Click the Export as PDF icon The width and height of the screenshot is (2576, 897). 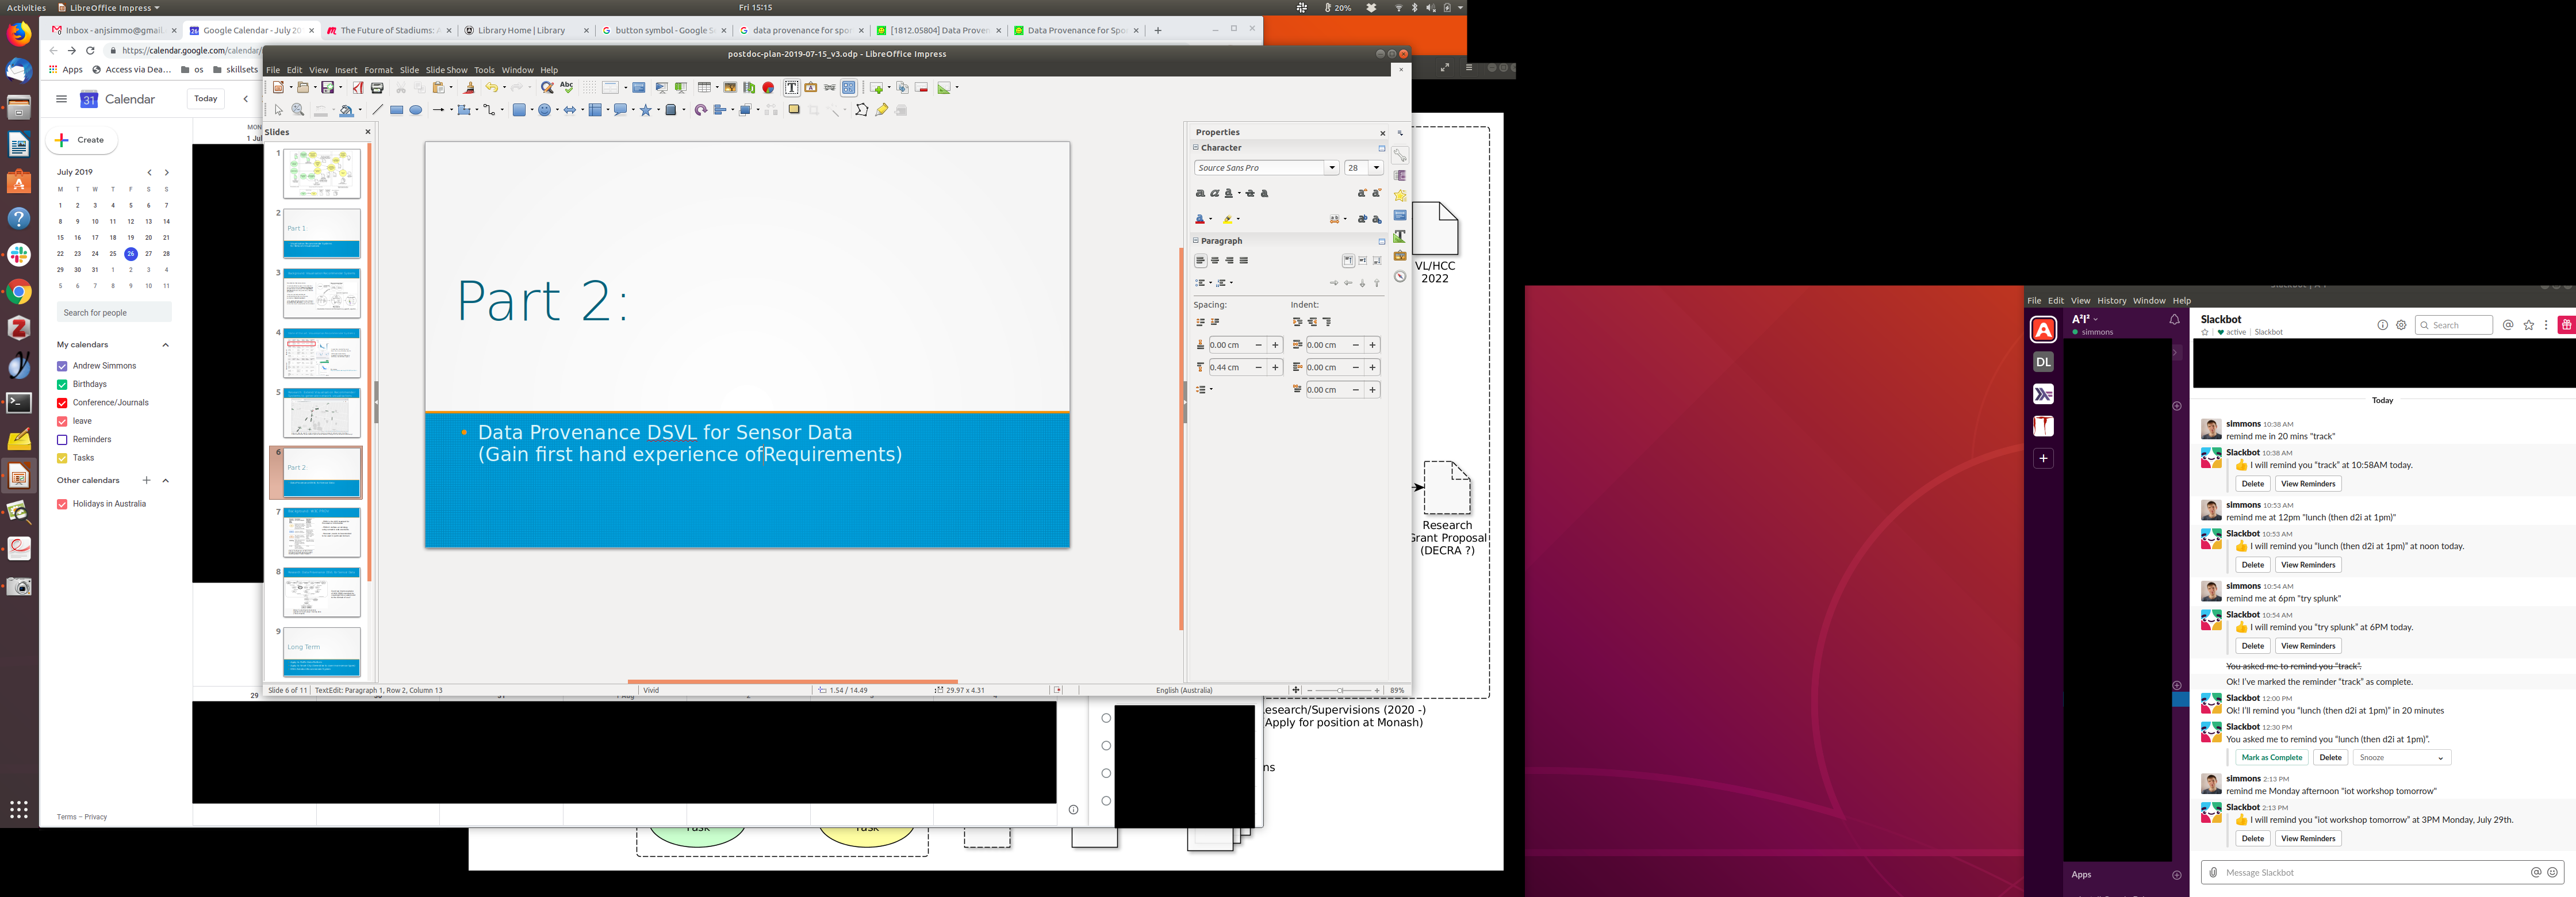(358, 88)
